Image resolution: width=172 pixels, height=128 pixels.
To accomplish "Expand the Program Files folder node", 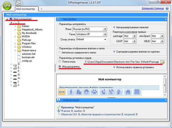I will point(15,43).
